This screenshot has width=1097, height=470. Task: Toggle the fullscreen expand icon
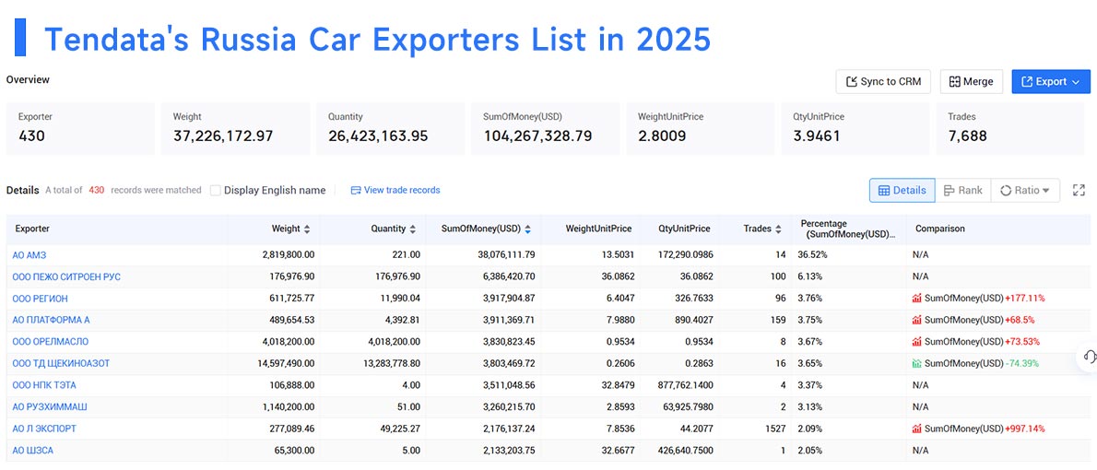(1079, 190)
